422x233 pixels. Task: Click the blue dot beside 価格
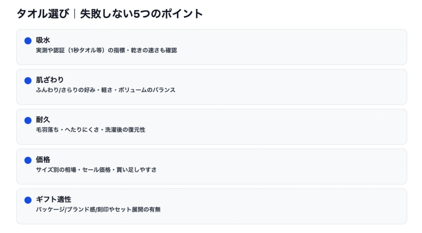tap(28, 160)
